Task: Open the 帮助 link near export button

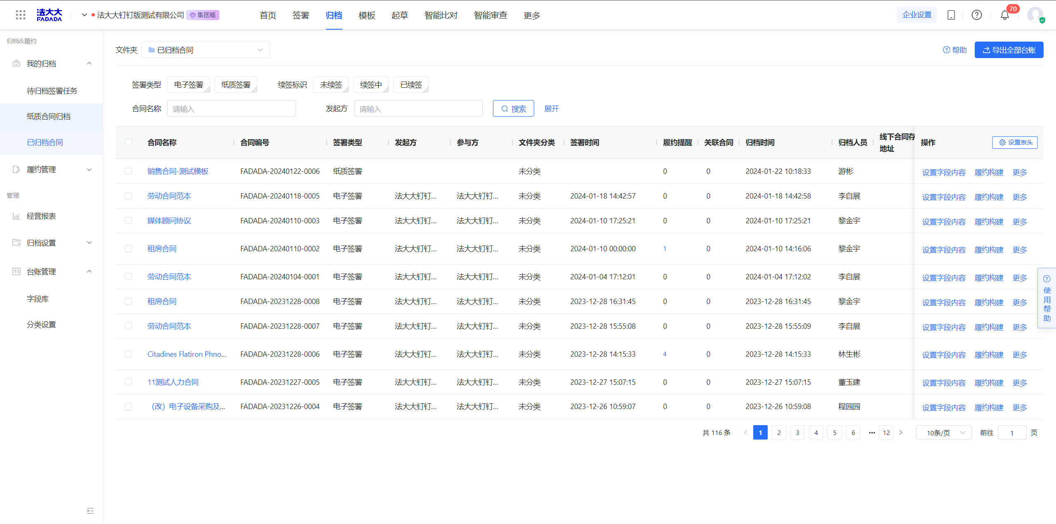Action: 955,50
